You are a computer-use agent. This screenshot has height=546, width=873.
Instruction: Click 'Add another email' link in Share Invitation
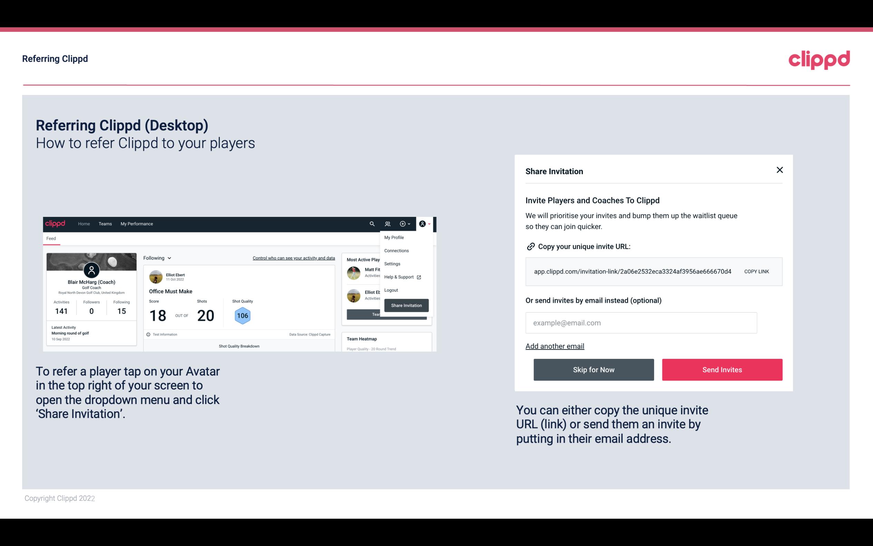[555, 346]
